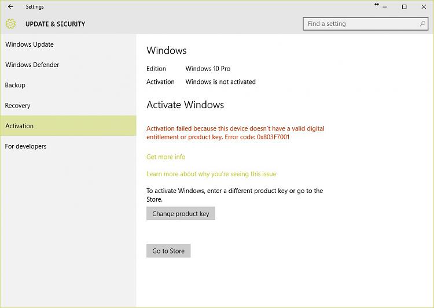Click the Go to Store button
The image size is (434, 308).
[x=168, y=251]
